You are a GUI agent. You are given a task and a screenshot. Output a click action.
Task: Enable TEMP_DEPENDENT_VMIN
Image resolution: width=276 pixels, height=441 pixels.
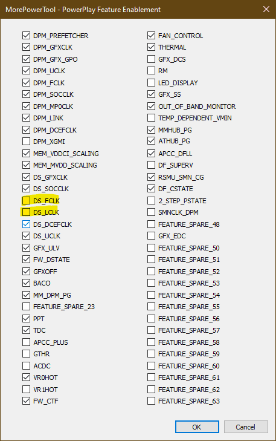coord(151,118)
